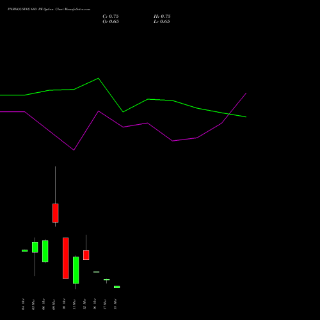Click the chart title text at top left
Viewport: 320px width, 320px height.
click(49, 10)
